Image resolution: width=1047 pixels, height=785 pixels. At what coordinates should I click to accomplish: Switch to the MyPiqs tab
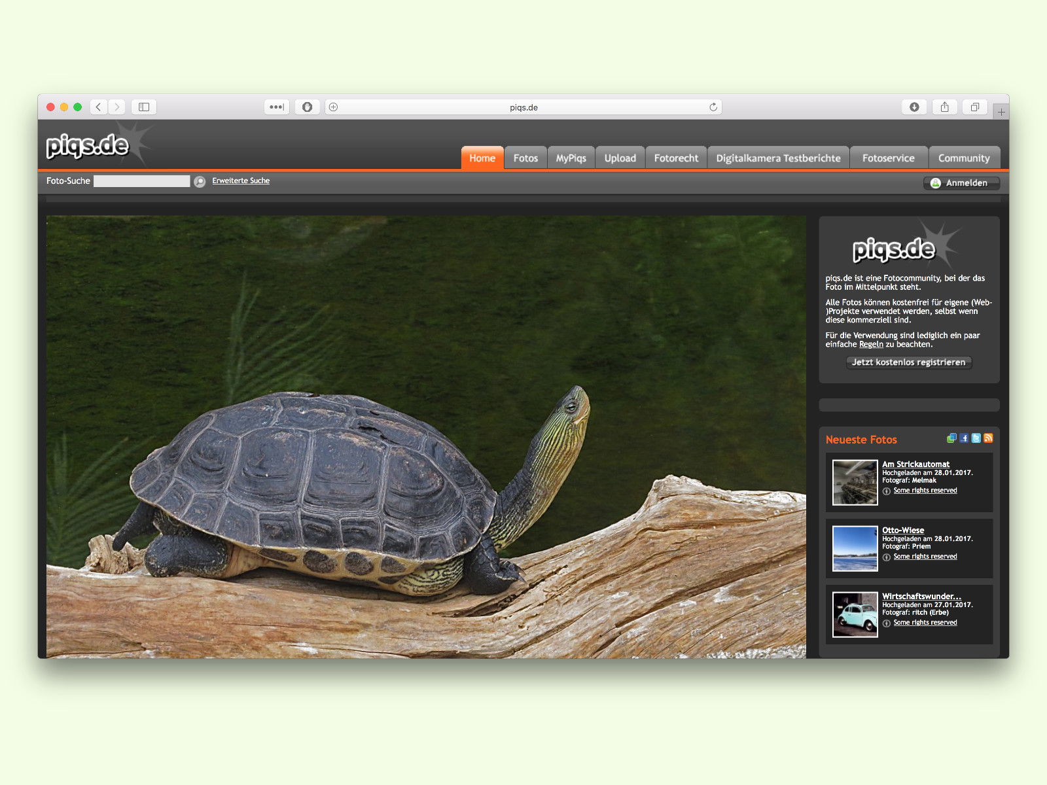571,158
